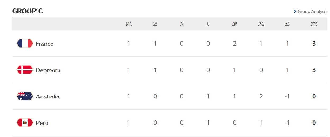
Task: Click the D column header
Action: point(182,24)
